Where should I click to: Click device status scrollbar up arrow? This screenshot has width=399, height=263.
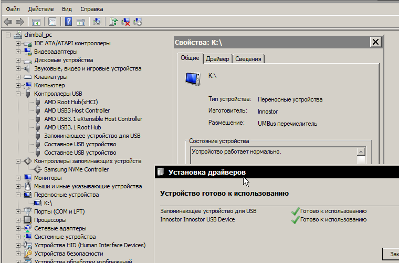(361, 151)
